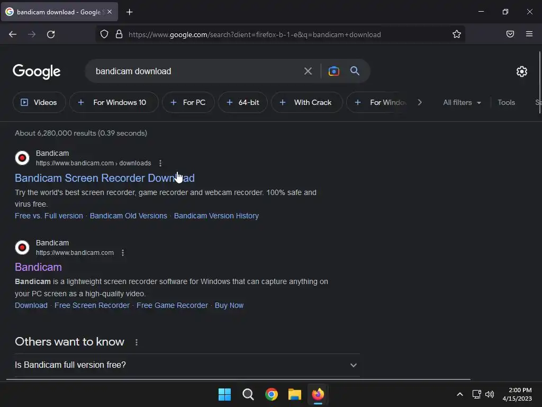Launch Google Chrome from the taskbar
542x407 pixels.
272,394
